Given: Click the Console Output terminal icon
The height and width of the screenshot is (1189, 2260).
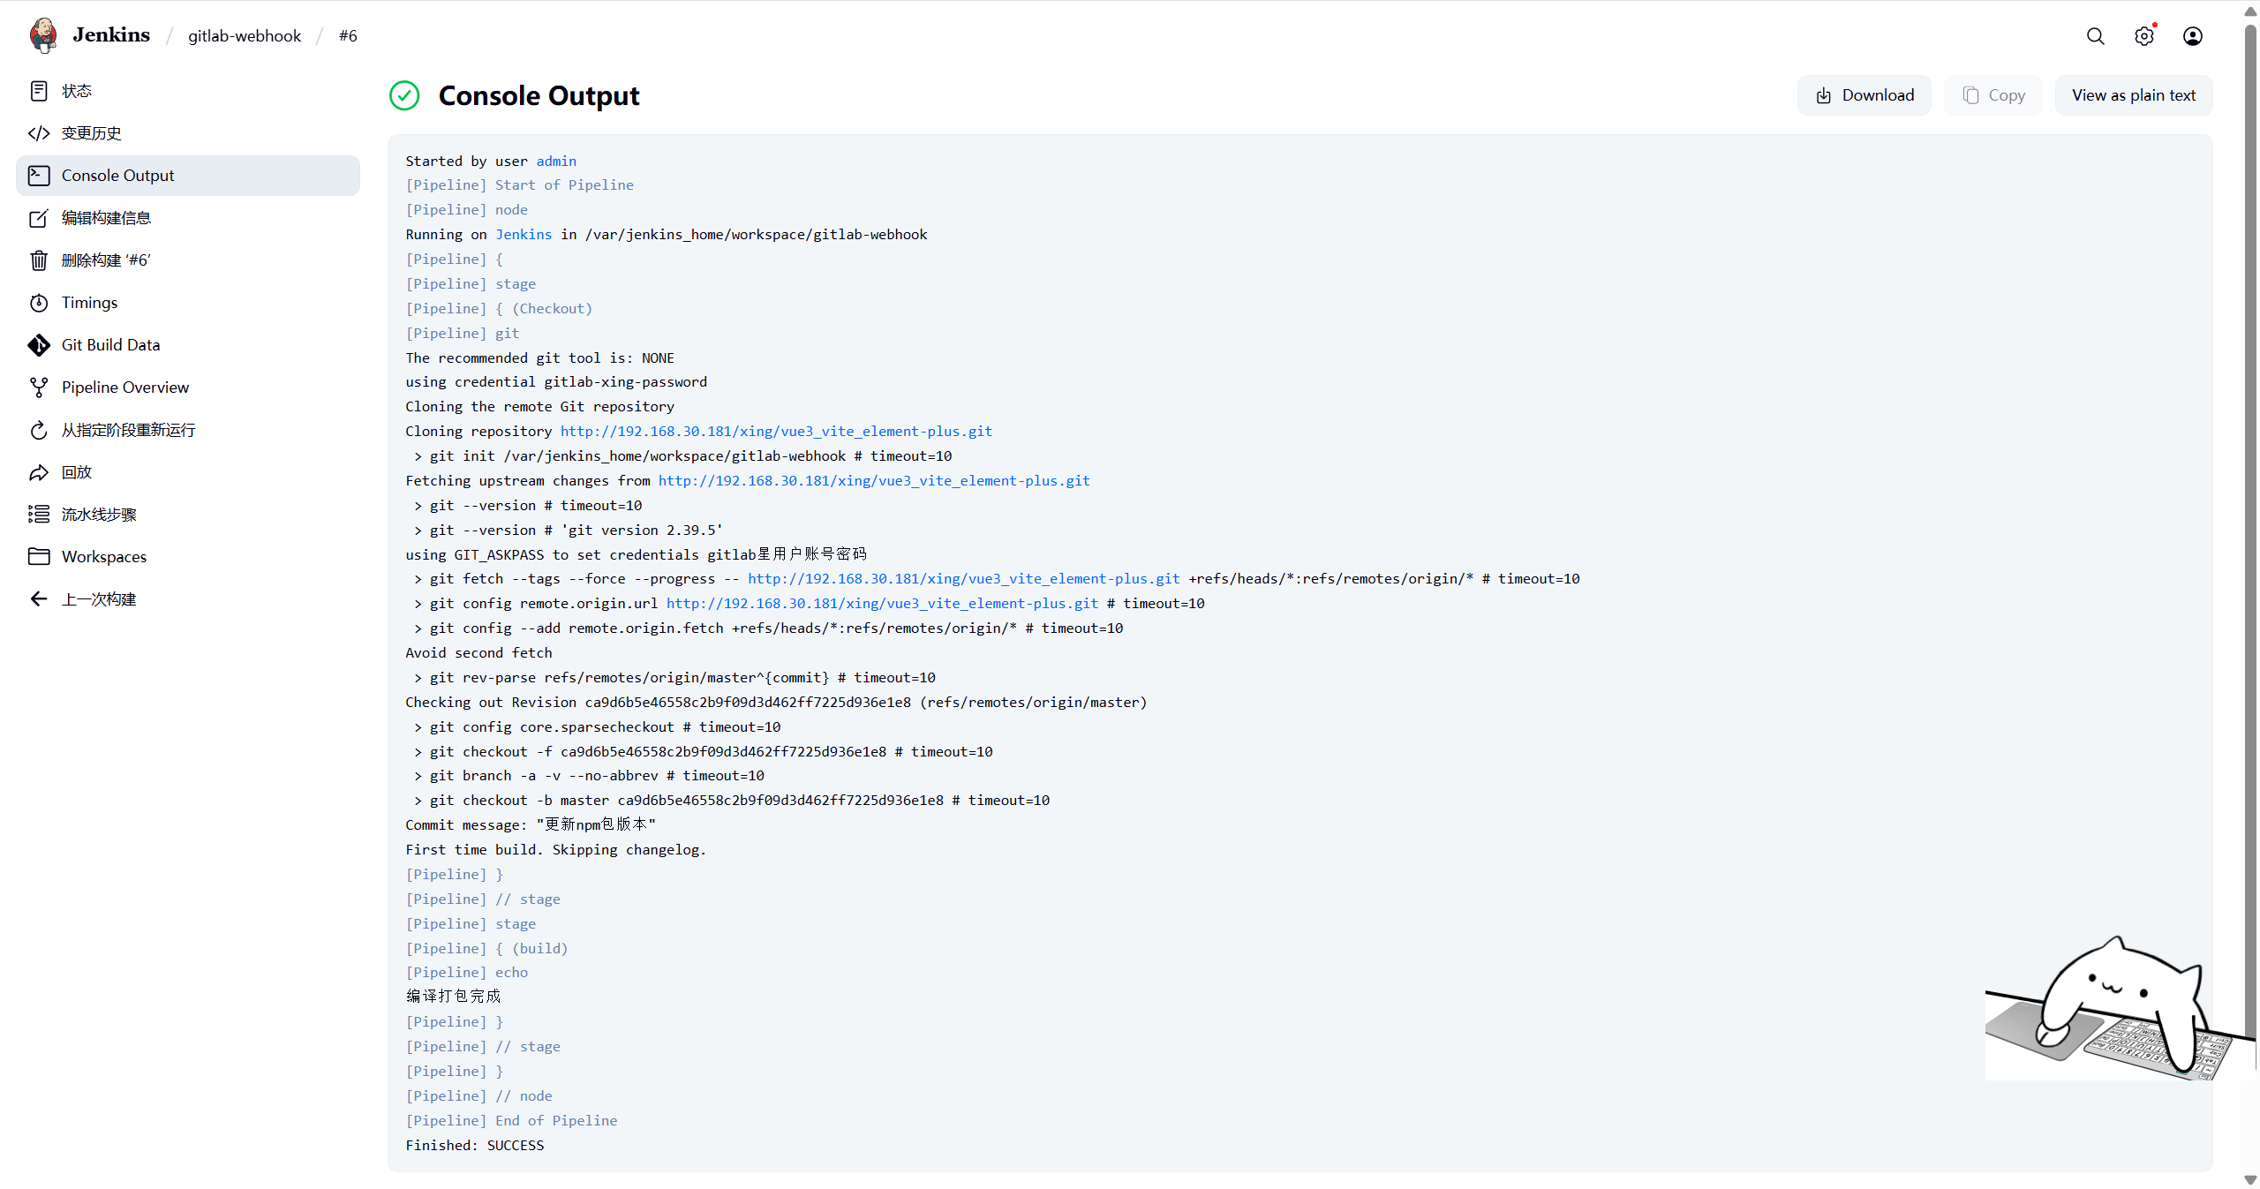Looking at the screenshot, I should (39, 176).
